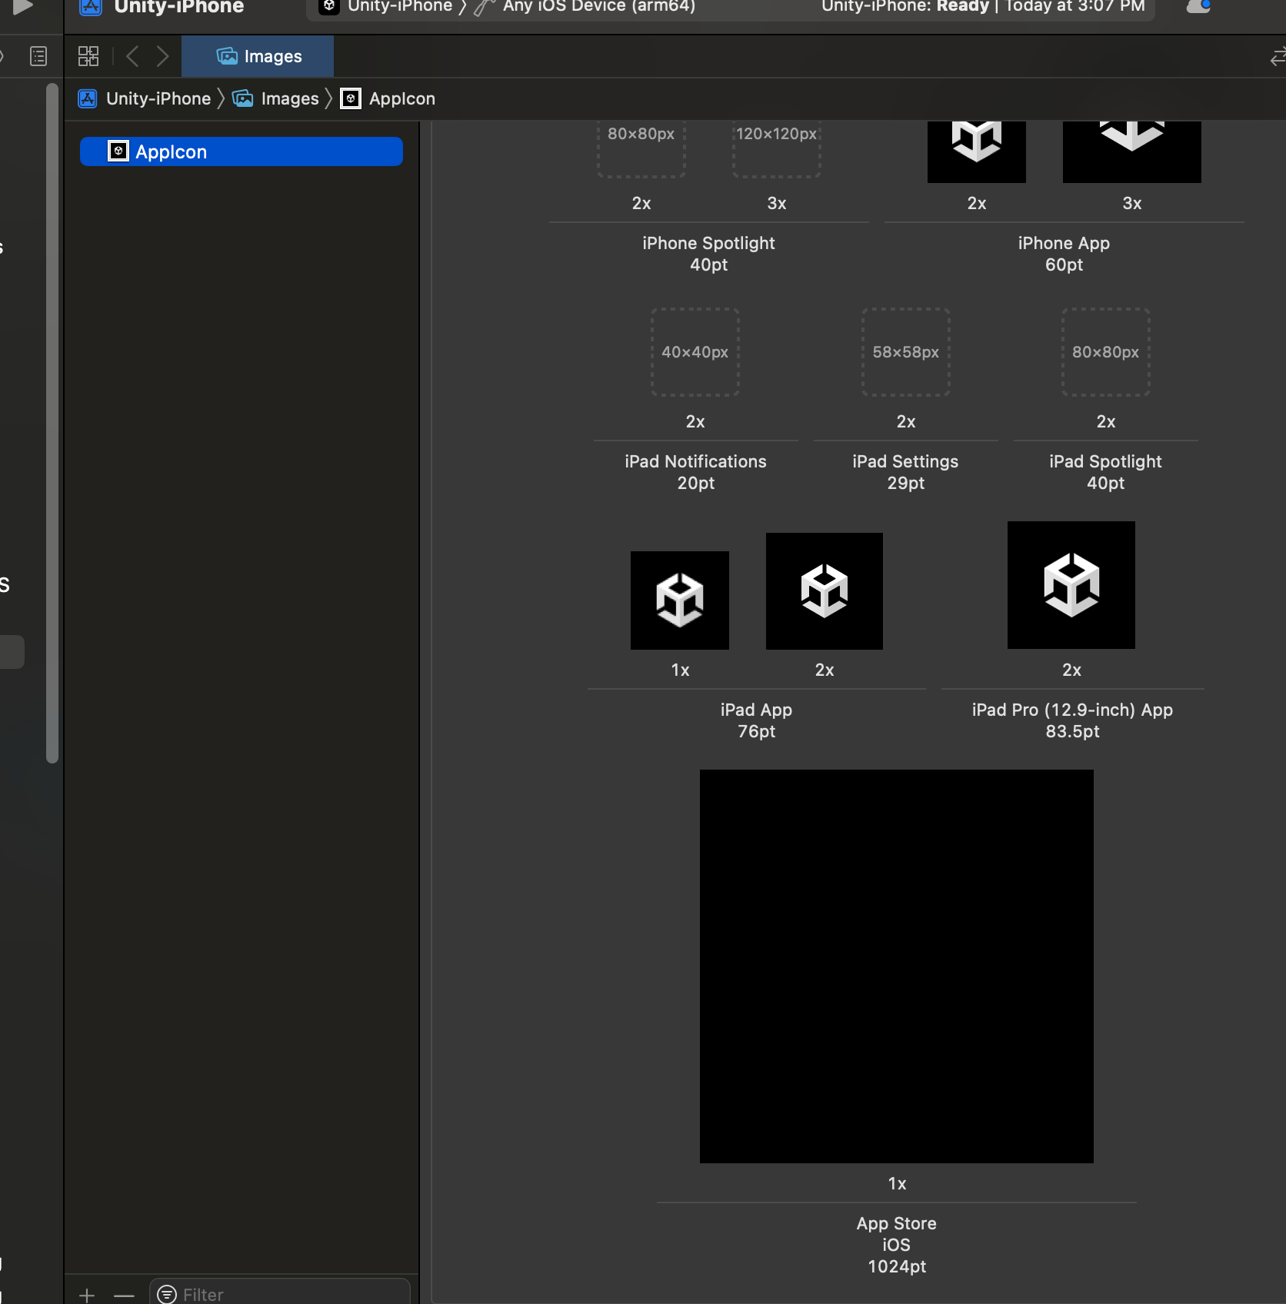This screenshot has height=1304, width=1286.
Task: Click the cloud status icon
Action: [1198, 7]
